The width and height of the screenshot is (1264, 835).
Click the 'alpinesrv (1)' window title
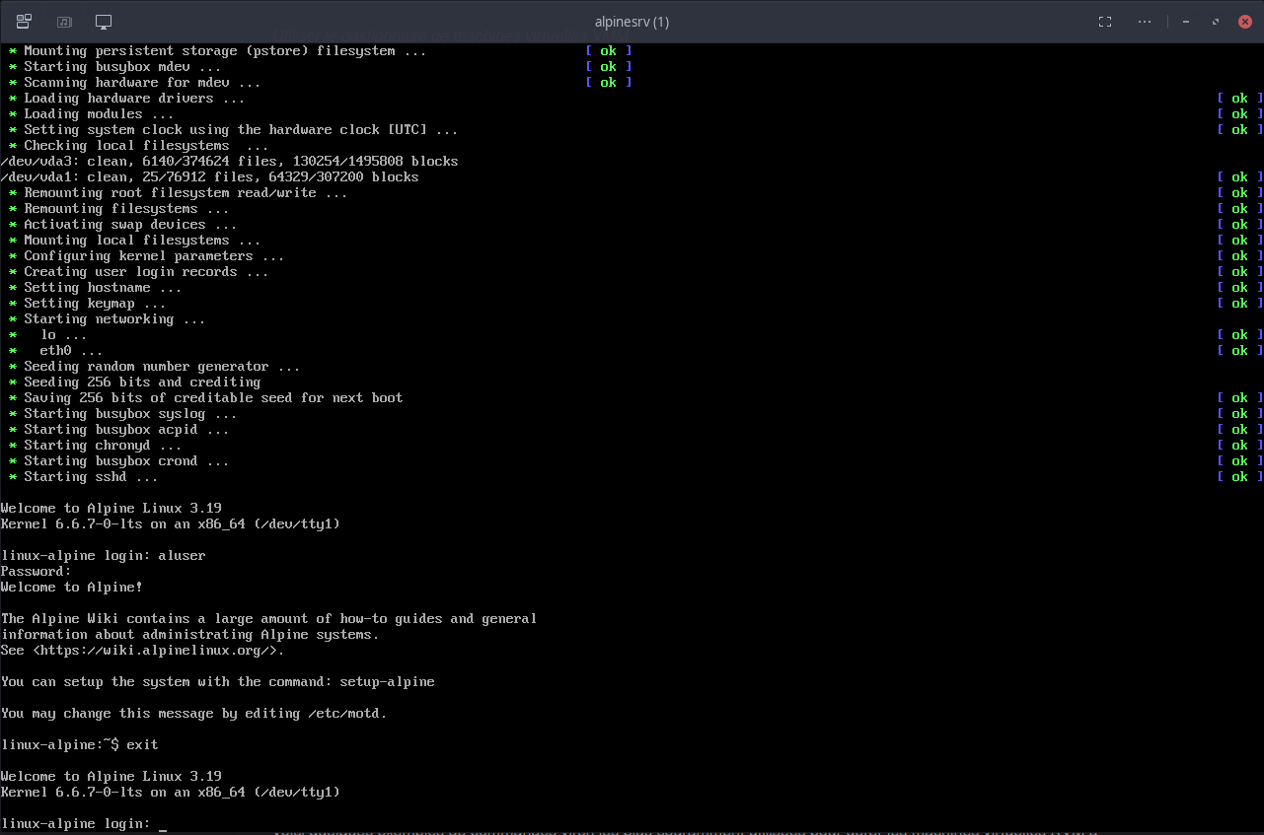point(632,22)
